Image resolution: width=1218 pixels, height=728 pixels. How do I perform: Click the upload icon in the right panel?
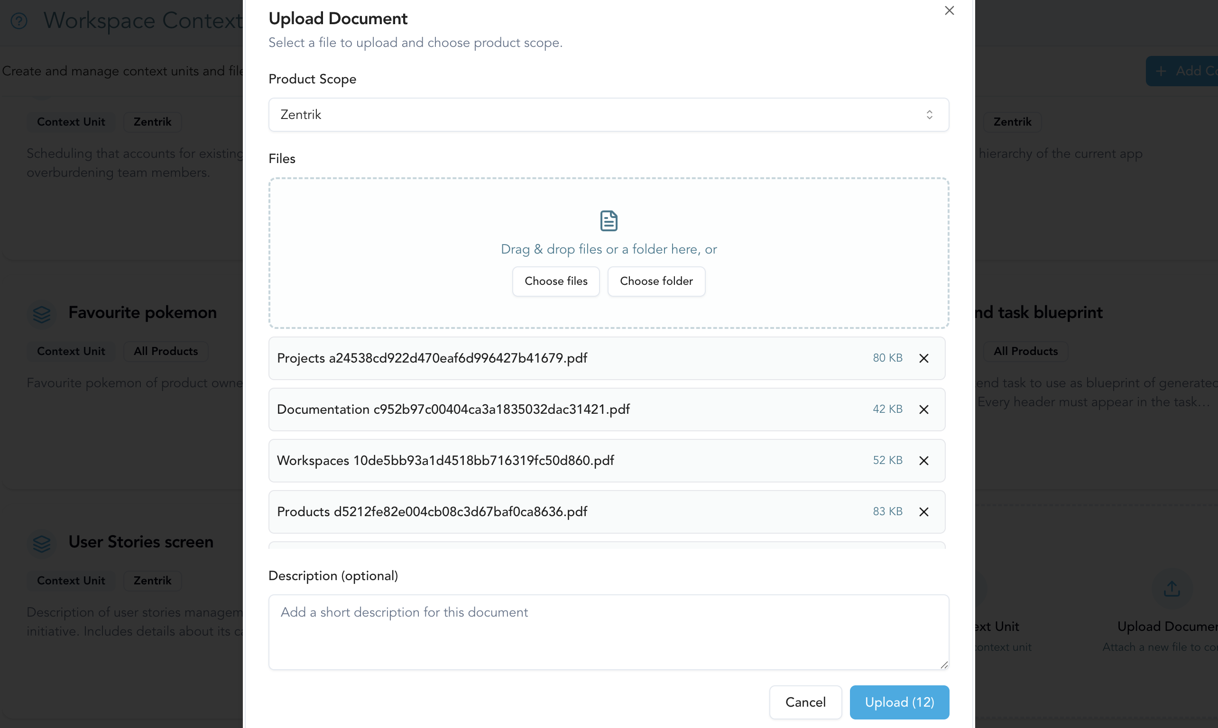pos(1172,588)
